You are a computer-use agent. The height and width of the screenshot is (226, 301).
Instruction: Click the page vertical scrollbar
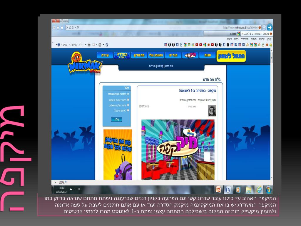tap(271, 114)
